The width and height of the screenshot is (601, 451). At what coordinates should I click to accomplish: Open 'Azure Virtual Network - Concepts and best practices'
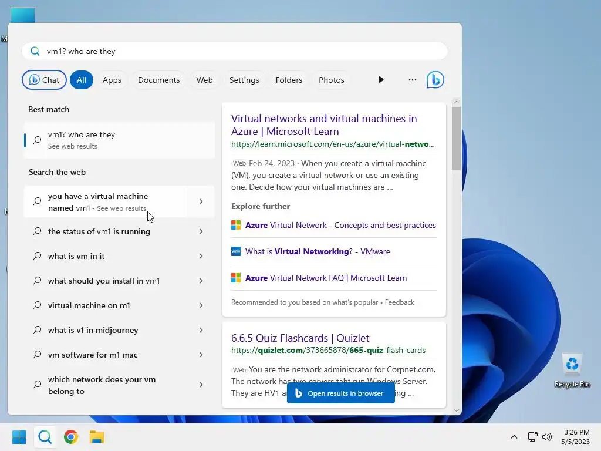[x=340, y=225]
